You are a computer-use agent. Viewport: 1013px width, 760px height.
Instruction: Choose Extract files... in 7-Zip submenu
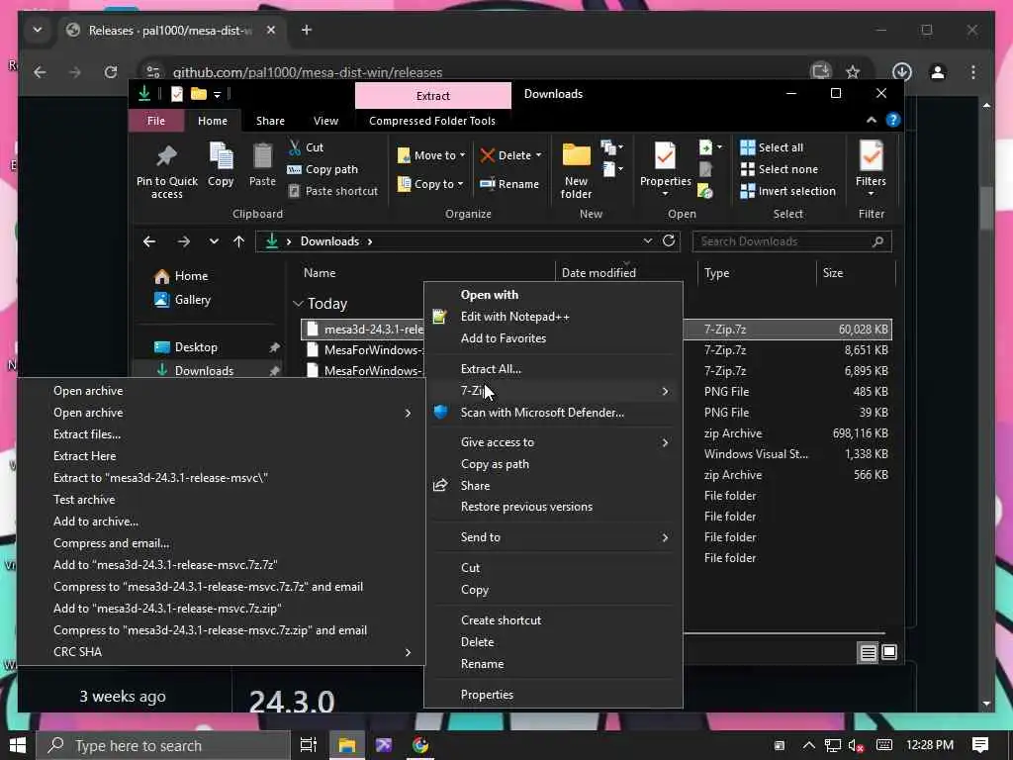87,434
